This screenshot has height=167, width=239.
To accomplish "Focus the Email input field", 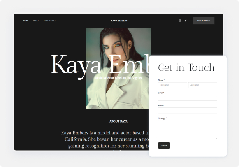I will 188,98.
